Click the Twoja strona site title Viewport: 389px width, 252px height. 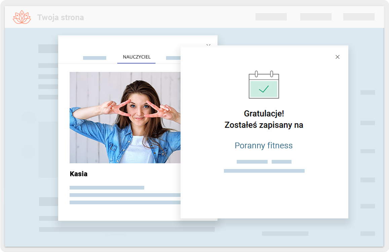(61, 17)
